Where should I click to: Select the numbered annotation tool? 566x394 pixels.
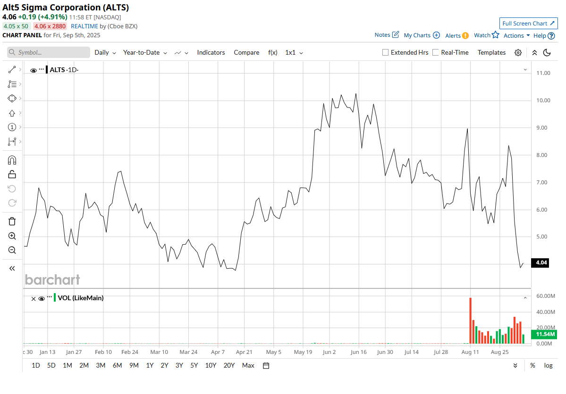12,127
